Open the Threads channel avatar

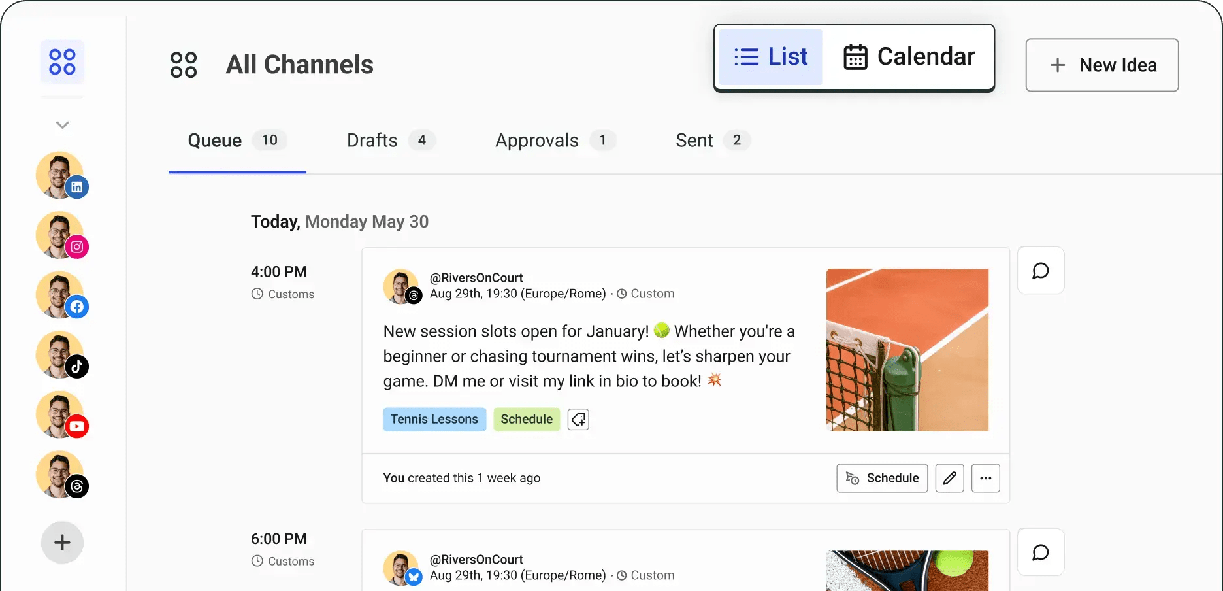click(62, 475)
